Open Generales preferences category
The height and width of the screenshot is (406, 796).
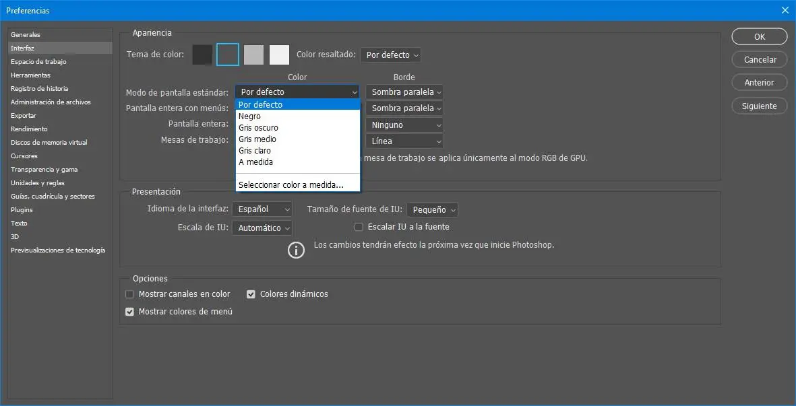point(61,34)
